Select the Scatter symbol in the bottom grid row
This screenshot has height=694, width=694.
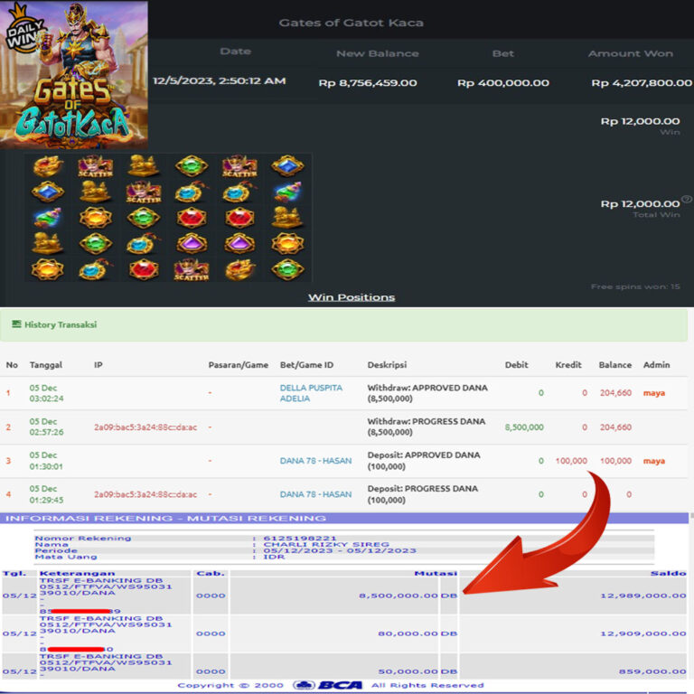coord(191,269)
